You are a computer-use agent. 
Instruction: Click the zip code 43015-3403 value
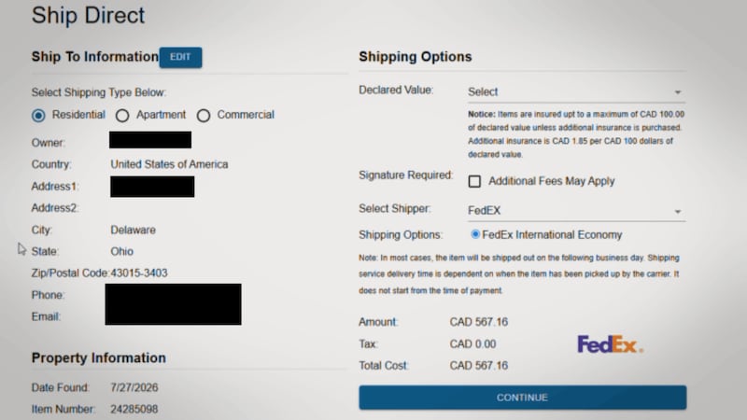[x=139, y=273]
